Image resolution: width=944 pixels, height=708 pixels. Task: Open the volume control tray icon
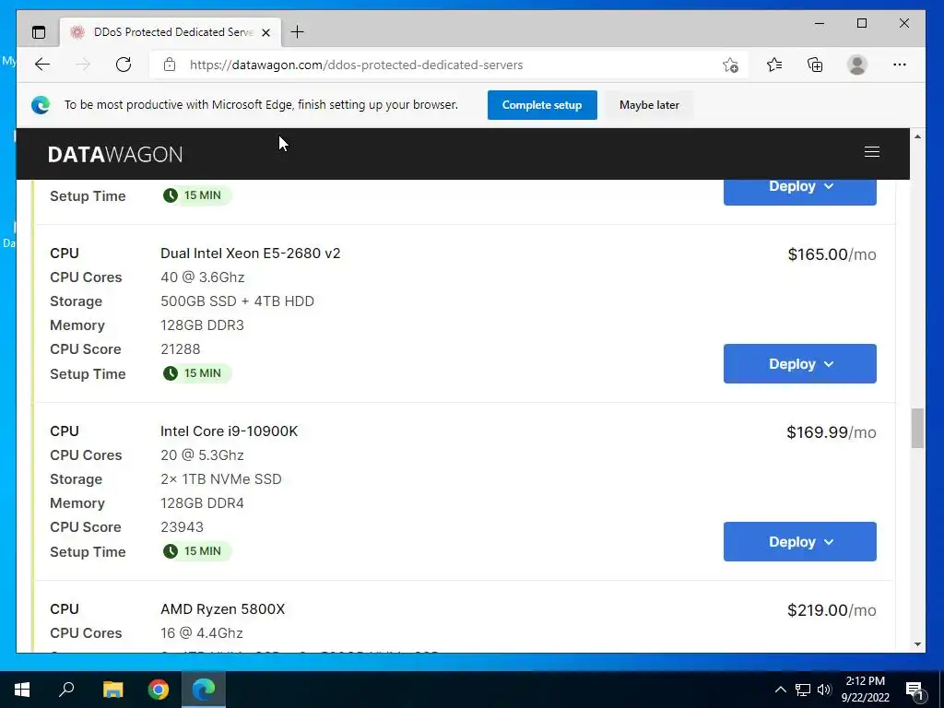pos(824,690)
